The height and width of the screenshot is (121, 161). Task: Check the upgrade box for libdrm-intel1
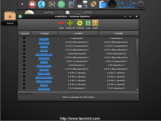tap(24, 73)
